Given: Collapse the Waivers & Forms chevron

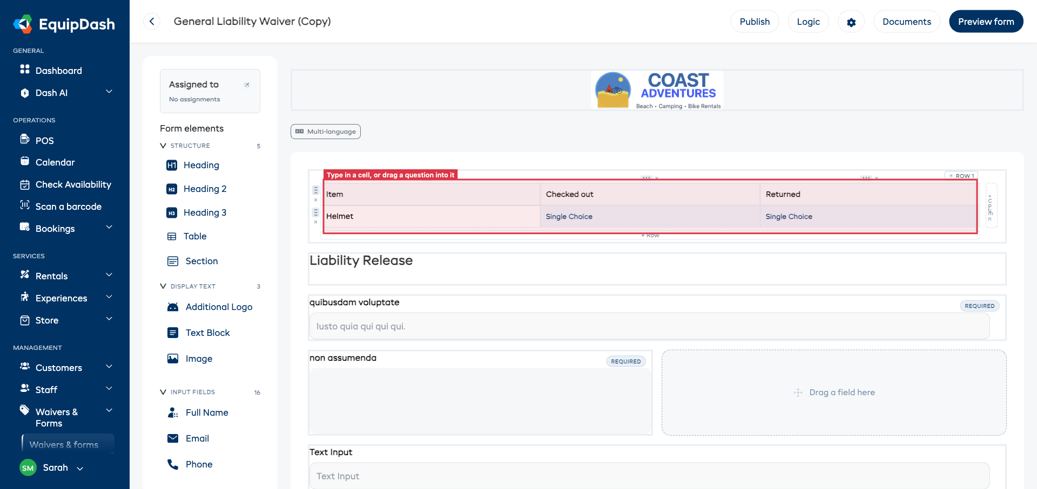Looking at the screenshot, I should click(x=109, y=410).
